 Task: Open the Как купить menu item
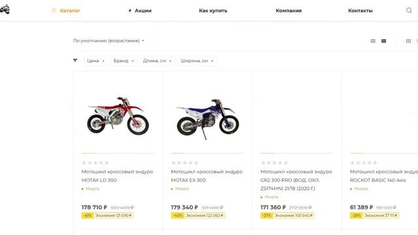click(x=213, y=10)
